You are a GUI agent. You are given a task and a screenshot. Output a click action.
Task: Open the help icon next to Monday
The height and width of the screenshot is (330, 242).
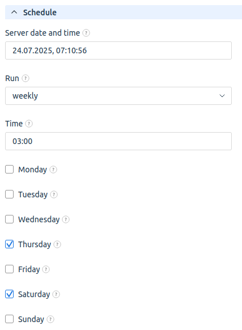click(53, 170)
